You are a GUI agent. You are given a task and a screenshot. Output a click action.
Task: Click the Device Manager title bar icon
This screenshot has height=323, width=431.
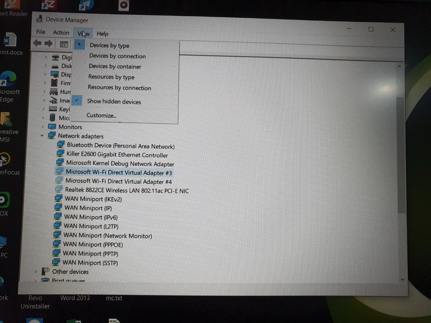tap(40, 19)
